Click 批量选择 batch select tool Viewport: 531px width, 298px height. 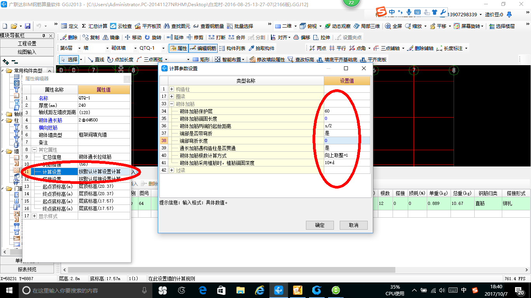[240, 26]
